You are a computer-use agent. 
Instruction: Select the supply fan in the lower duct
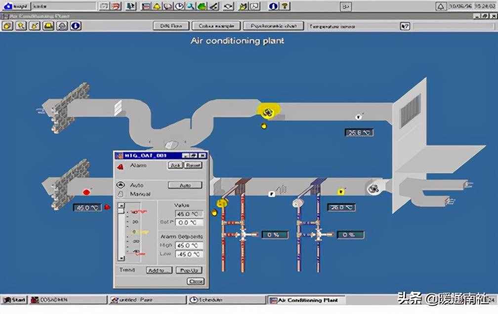click(x=373, y=189)
